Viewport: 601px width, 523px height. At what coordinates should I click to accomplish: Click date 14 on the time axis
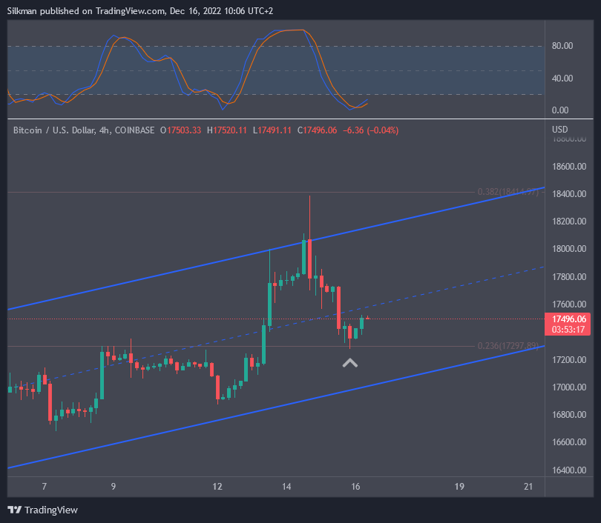click(x=286, y=487)
